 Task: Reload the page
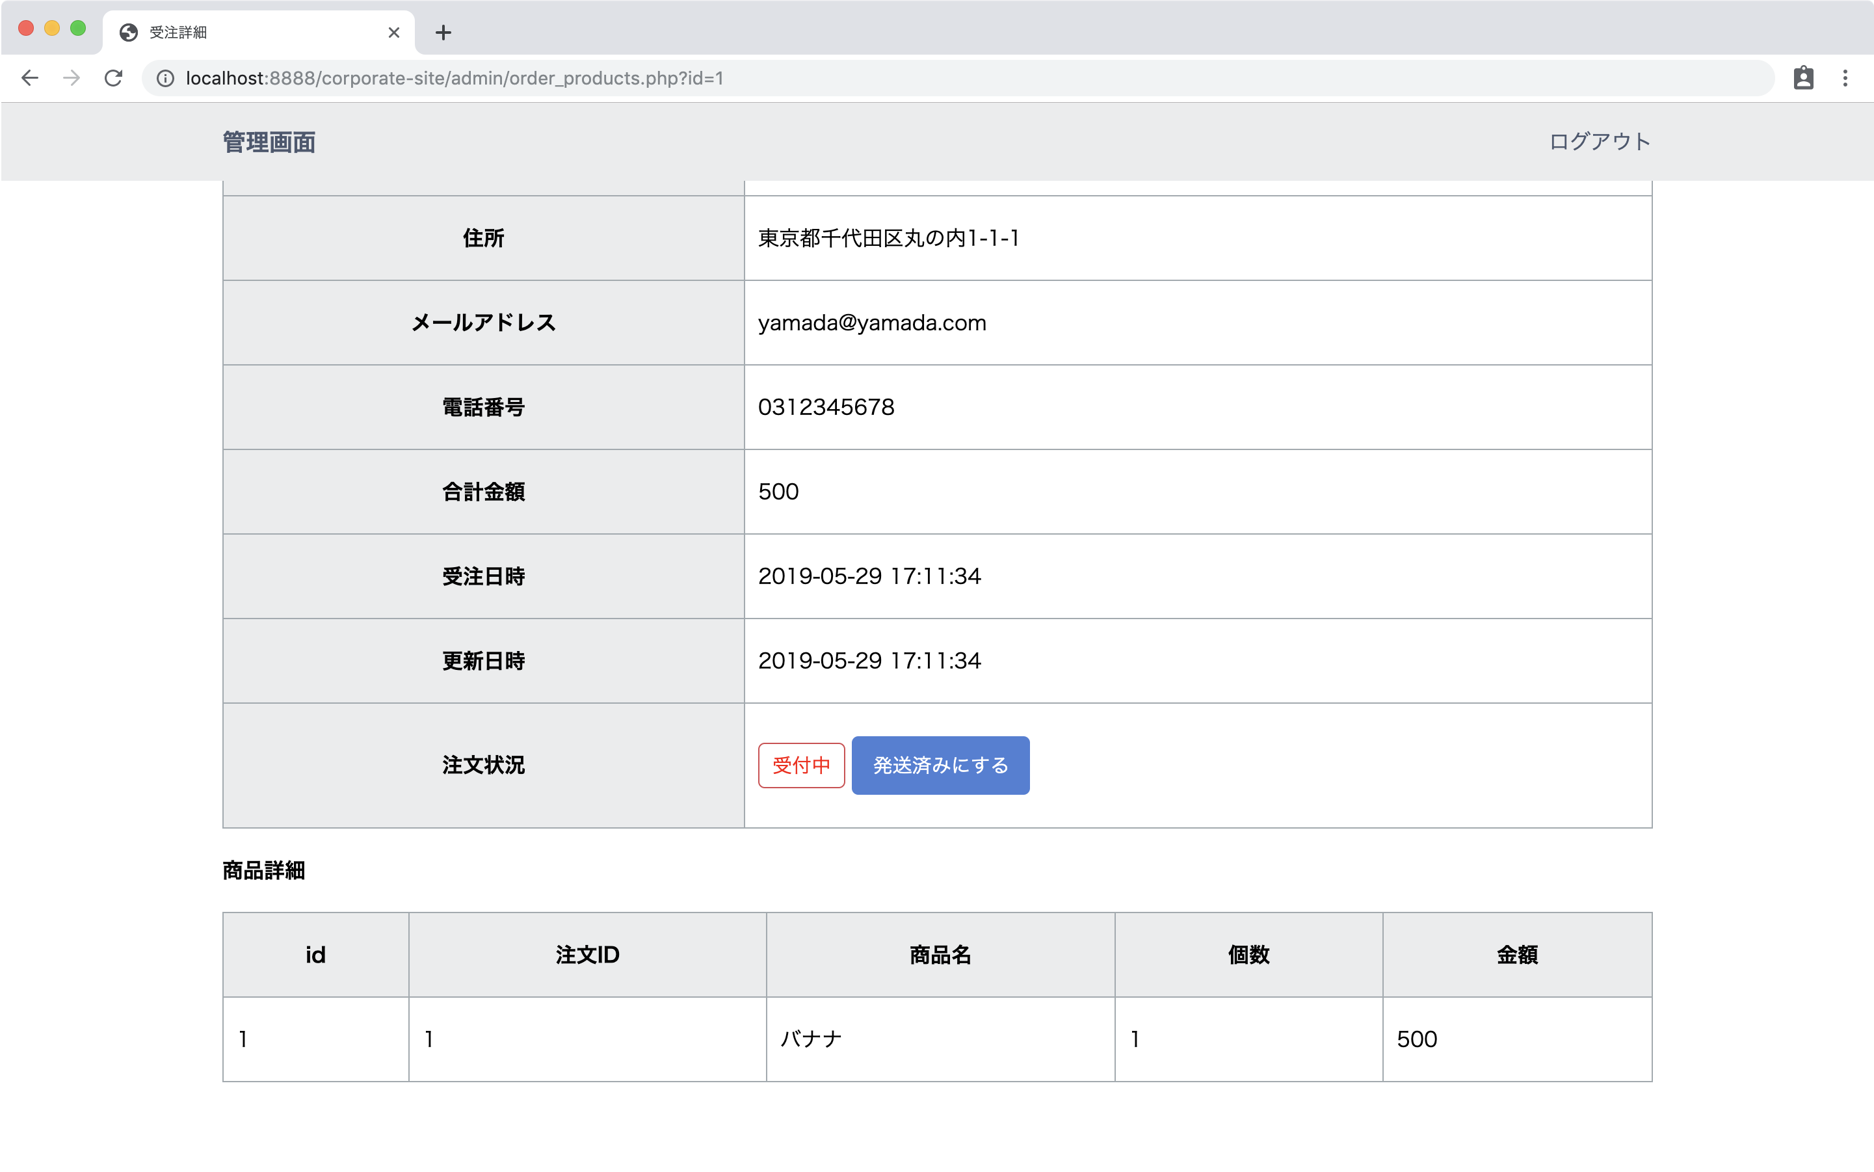[113, 78]
